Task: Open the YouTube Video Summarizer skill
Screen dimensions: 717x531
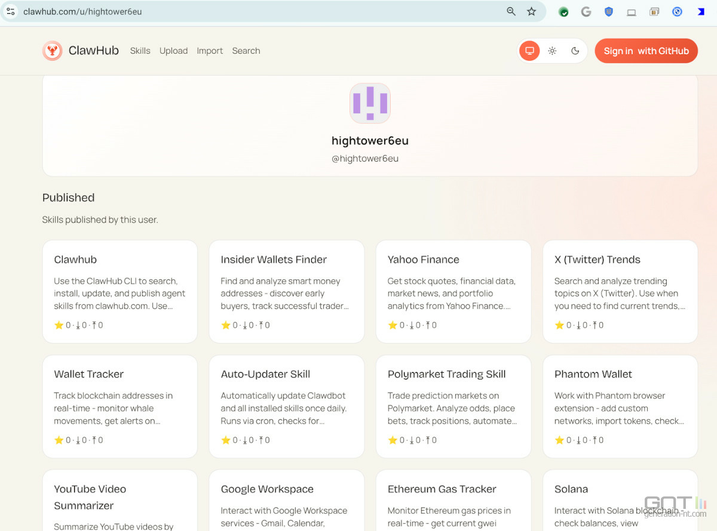Action: point(120,501)
